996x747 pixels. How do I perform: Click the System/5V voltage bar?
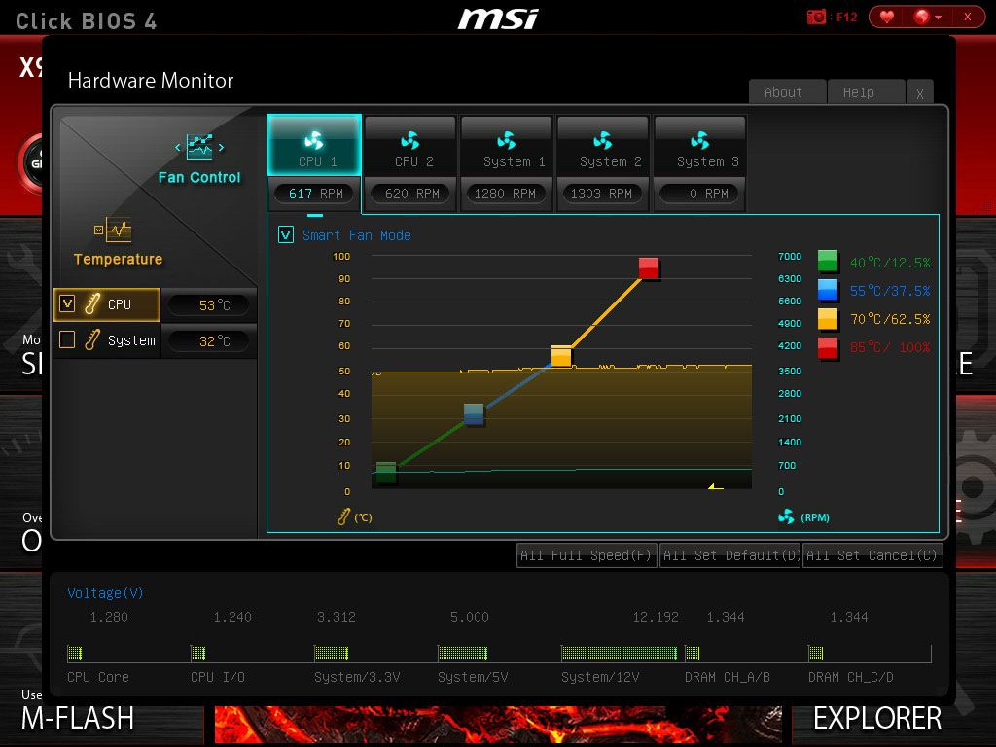(462, 653)
